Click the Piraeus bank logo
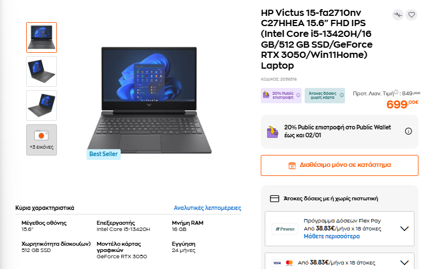This screenshot has width=427, height=269. pos(285,229)
